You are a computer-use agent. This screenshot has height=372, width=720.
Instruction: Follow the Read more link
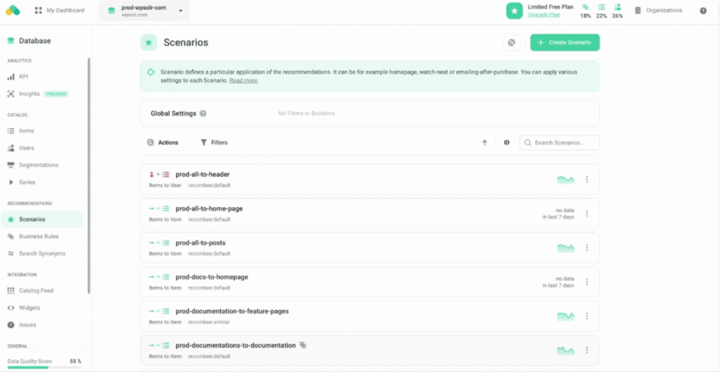[243, 81]
